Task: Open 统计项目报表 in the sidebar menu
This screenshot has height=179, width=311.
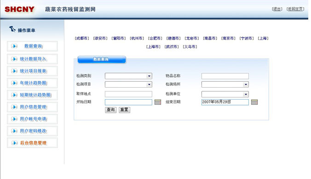Action: 32,71
